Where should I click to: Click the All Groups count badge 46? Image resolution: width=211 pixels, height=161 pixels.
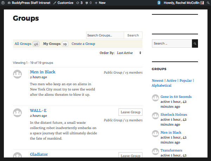pyautogui.click(x=36, y=44)
